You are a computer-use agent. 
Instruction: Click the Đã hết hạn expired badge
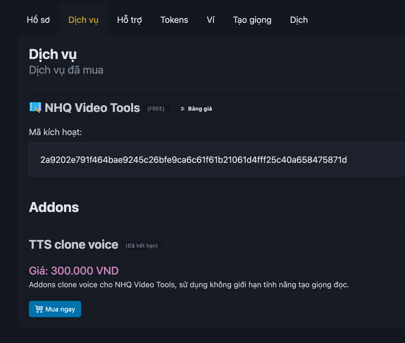click(142, 246)
